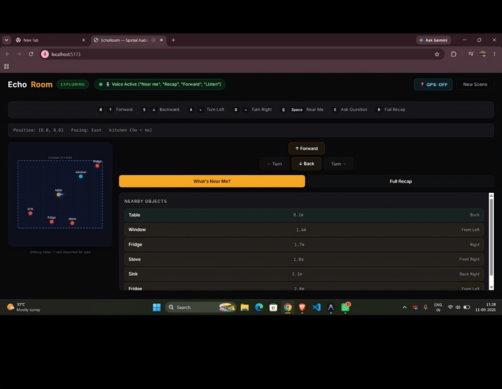Image resolution: width=502 pixels, height=389 pixels.
Task: Toggle the Voice Active microphone pill
Action: [x=160, y=84]
